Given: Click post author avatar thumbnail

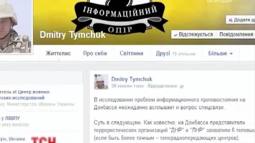Looking at the screenshot, I should [x=101, y=82].
